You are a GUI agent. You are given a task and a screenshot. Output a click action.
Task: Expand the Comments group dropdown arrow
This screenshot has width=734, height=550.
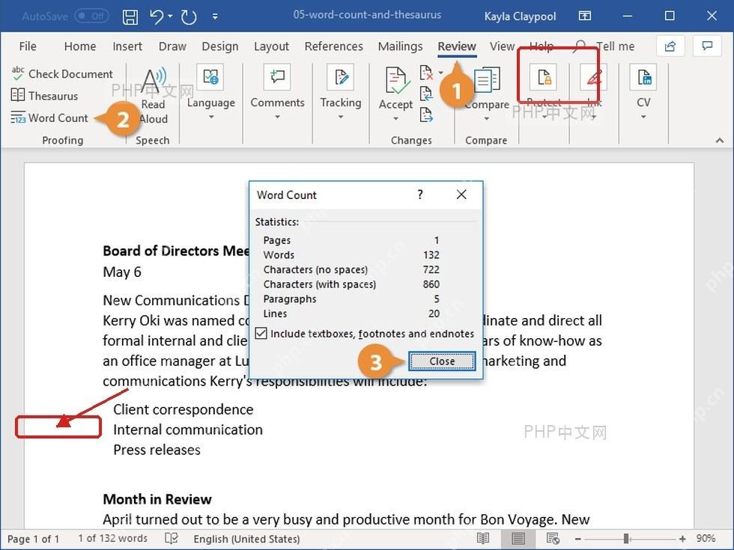coord(278,117)
